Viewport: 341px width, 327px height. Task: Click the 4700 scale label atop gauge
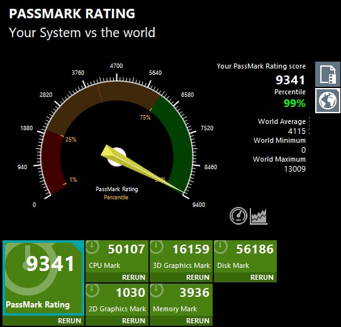tap(116, 66)
